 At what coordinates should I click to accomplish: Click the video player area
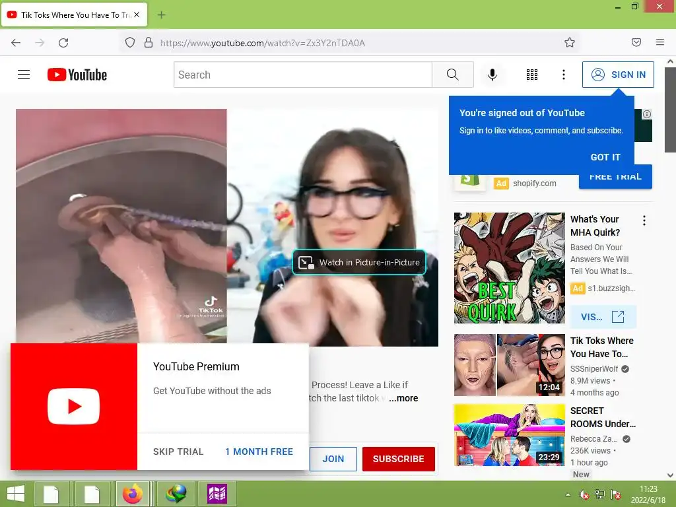(227, 227)
